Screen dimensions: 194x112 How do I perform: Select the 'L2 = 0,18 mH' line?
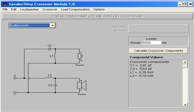tap(142, 76)
